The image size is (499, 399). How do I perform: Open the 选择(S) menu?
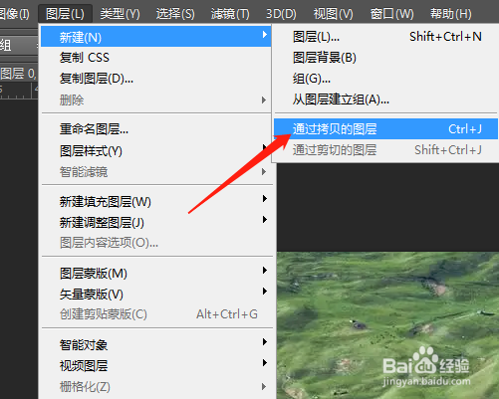point(175,14)
